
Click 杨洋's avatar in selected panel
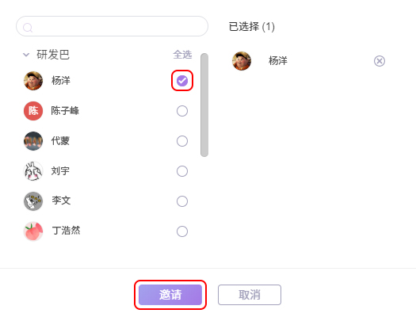click(x=242, y=61)
